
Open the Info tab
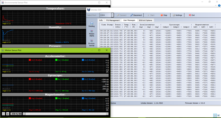tap(101, 20)
